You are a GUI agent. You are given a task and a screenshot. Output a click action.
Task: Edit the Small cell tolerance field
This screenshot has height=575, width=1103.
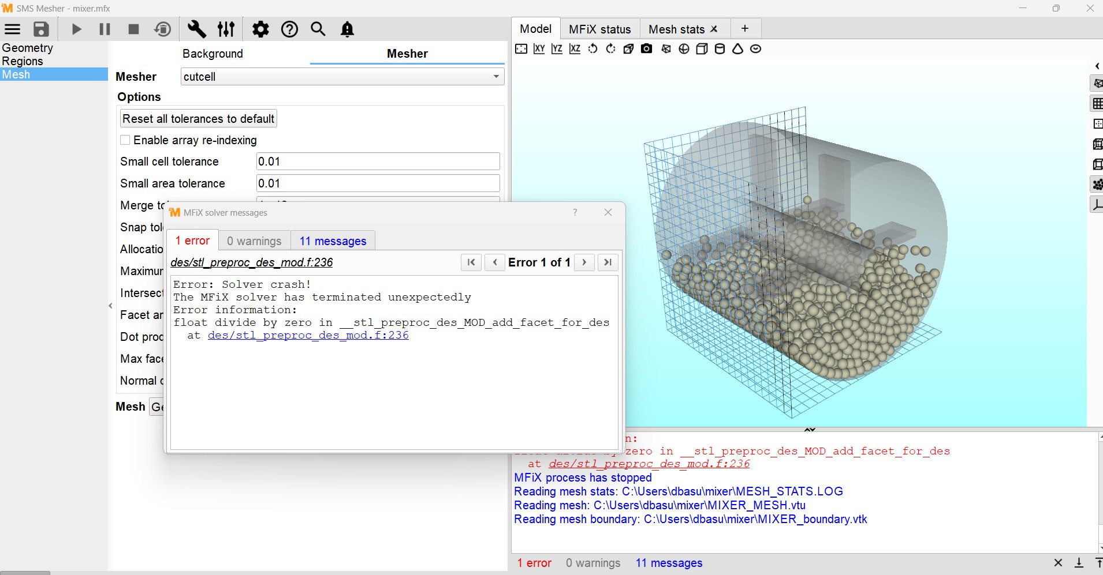coord(378,161)
